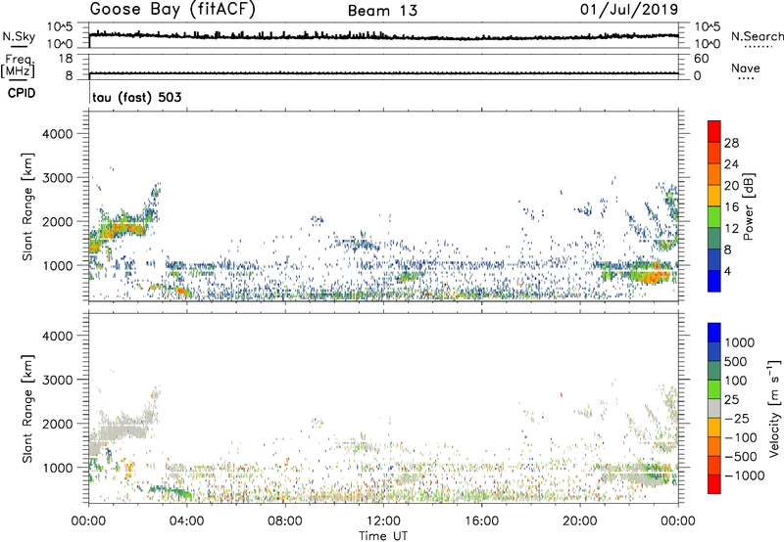Click the '-100' tick on Velocity colorbar
784x542 pixels.
point(740,437)
